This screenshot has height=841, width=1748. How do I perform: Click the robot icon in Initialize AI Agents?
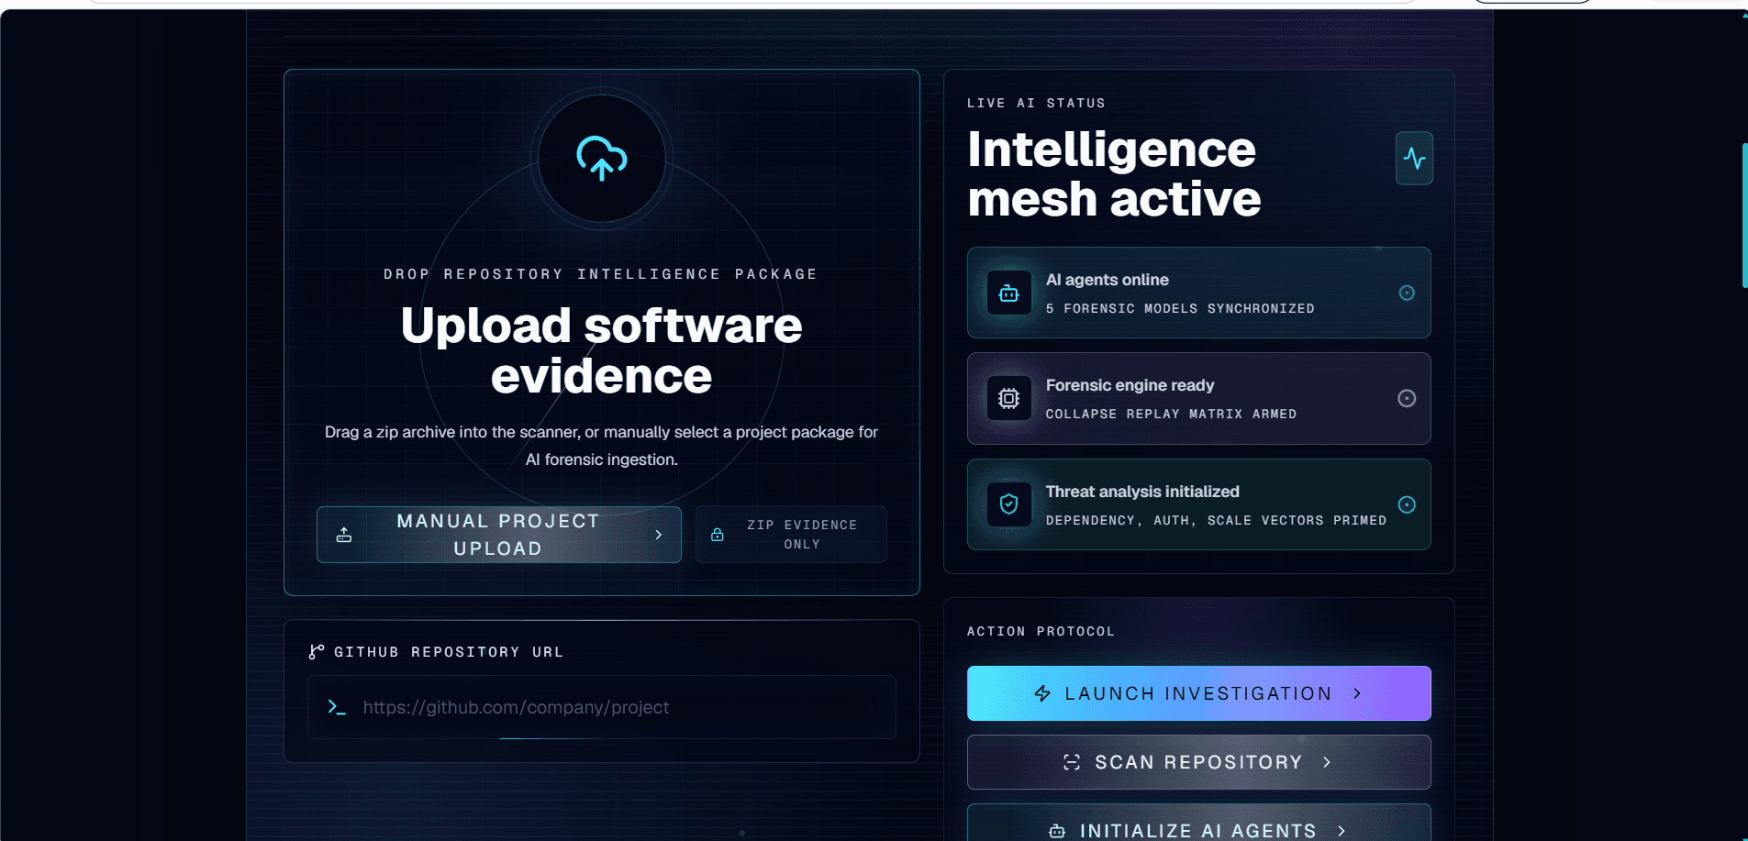coord(1057,831)
